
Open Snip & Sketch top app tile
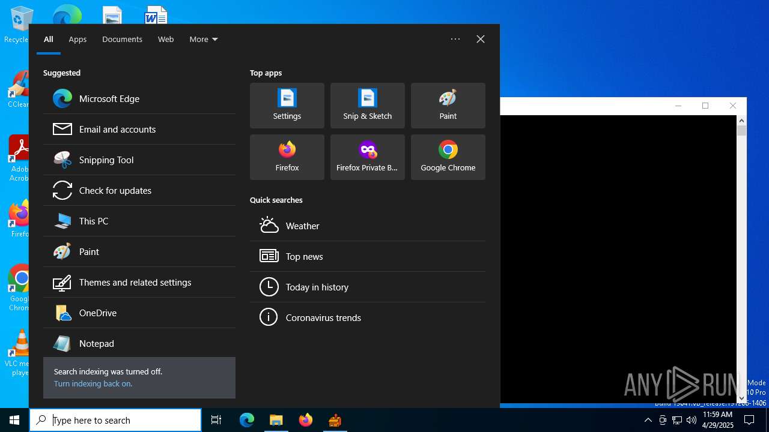[x=368, y=106]
